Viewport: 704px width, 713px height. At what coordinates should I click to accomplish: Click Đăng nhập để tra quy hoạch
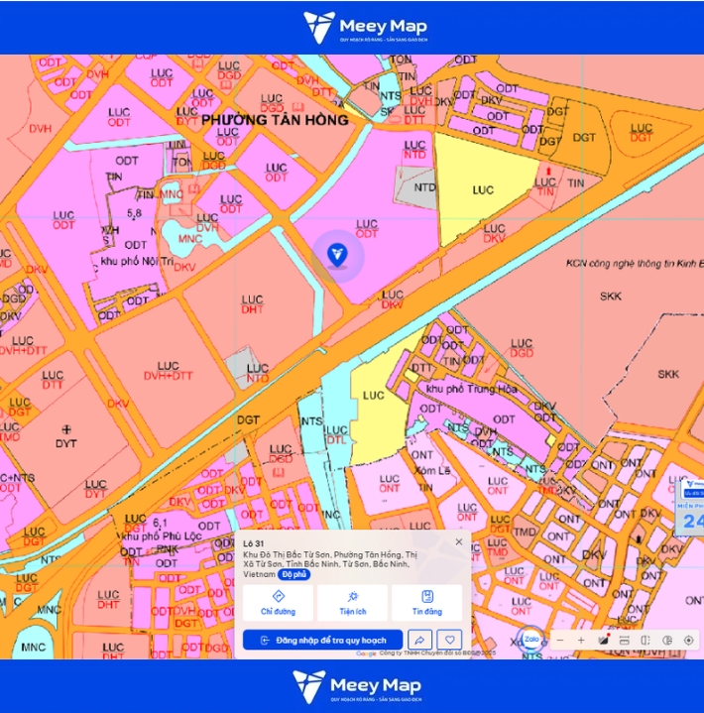pyautogui.click(x=323, y=641)
